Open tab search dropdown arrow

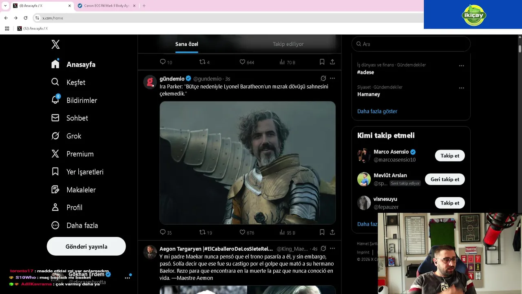(5, 6)
